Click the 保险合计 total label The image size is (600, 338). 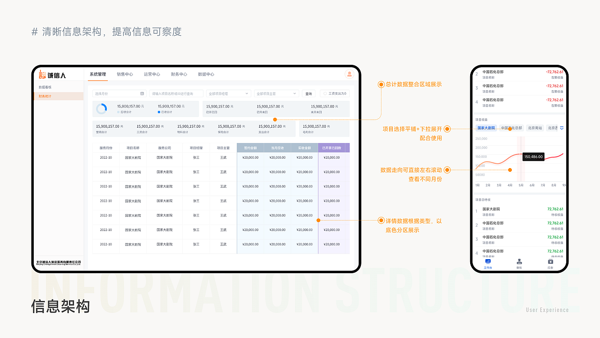223,132
